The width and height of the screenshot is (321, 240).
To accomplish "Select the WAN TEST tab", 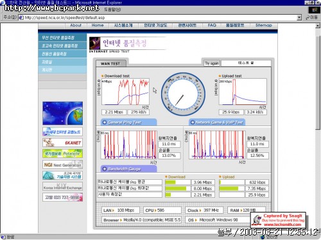I will 110,63.
